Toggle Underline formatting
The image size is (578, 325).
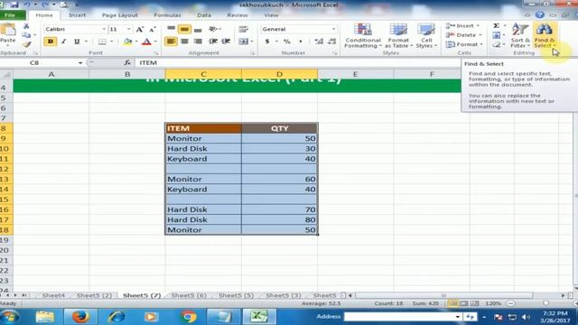pos(77,42)
